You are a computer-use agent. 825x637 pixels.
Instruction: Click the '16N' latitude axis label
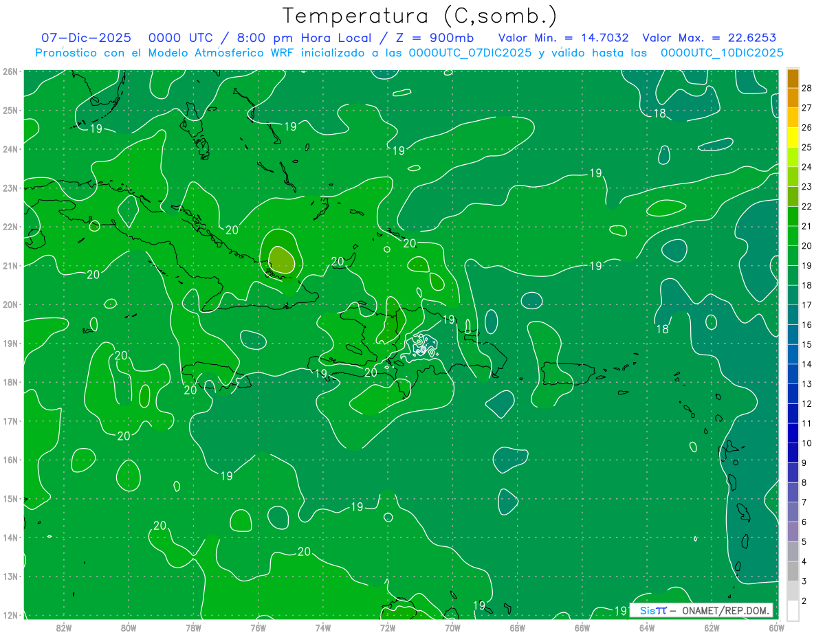click(x=10, y=460)
